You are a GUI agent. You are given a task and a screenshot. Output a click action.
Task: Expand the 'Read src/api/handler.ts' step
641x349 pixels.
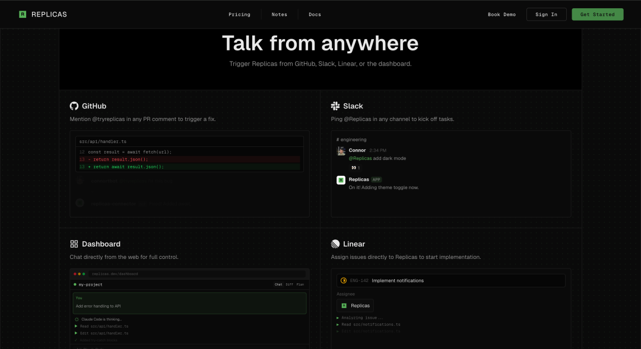(x=101, y=326)
